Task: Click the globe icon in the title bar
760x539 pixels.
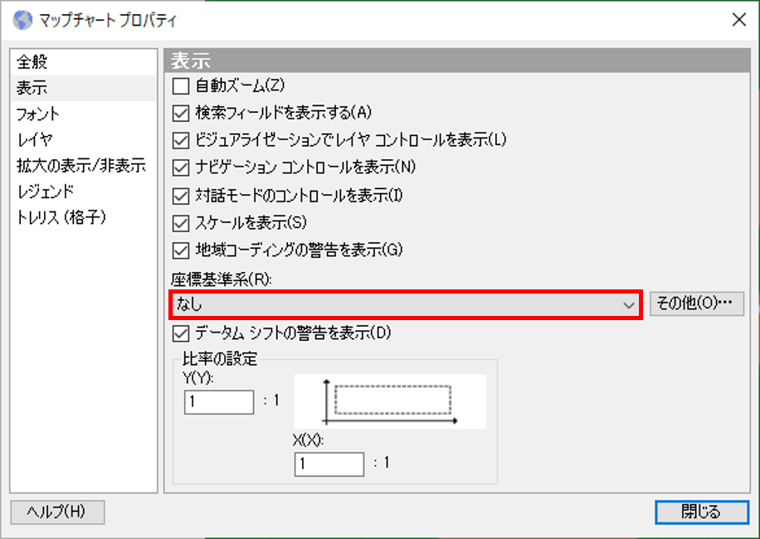Action: pyautogui.click(x=22, y=21)
